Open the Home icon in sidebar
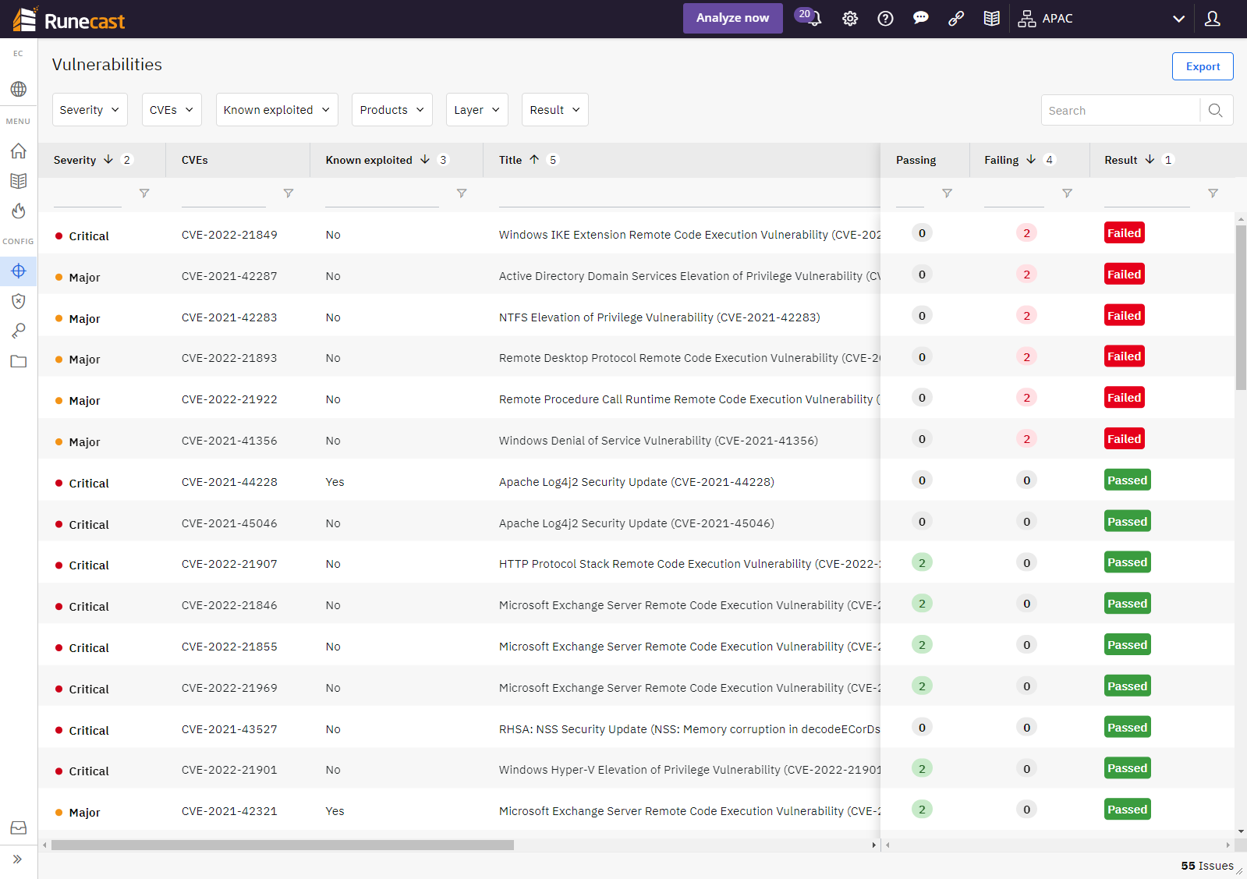 [x=19, y=151]
